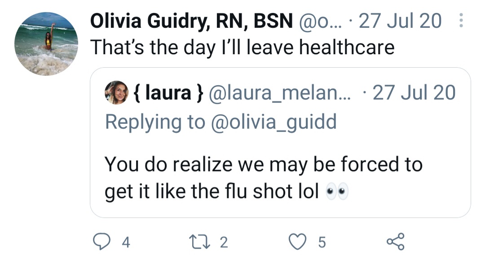Screen dimensions: 485x262
Task: Click the reply count 4
Action: (x=126, y=243)
